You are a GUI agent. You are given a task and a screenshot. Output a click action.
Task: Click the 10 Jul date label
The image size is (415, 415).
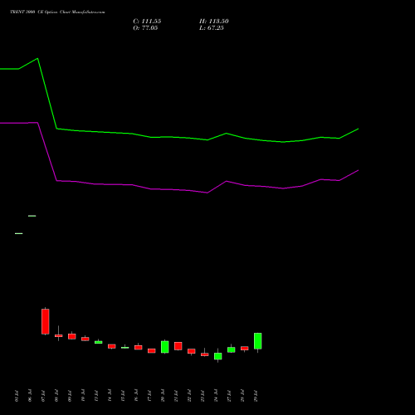pos(83,396)
